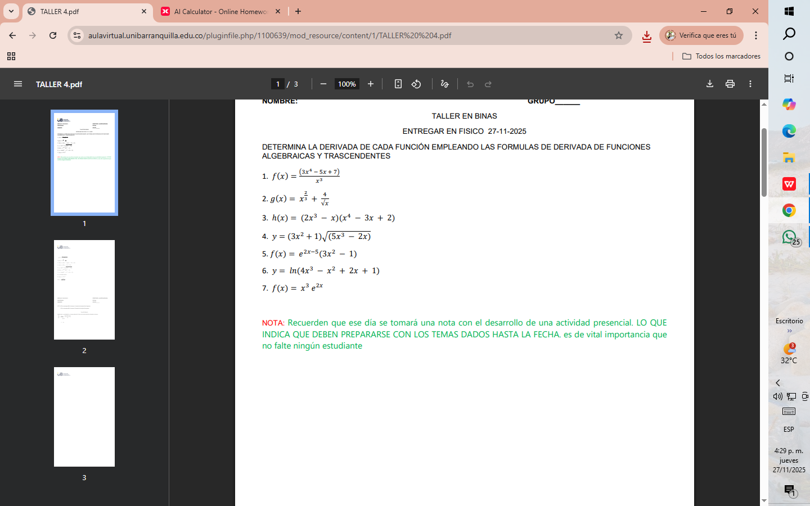Click the page number input field
The image size is (810, 506).
(x=278, y=84)
